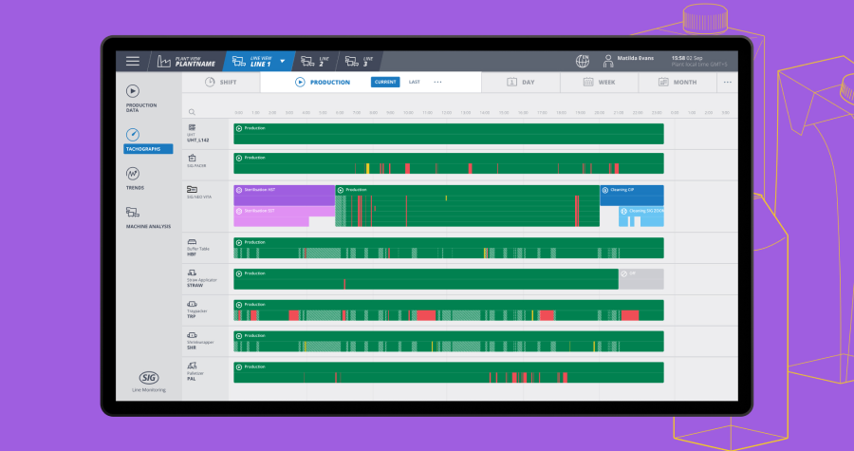Expand more options after Month tab

coord(727,83)
